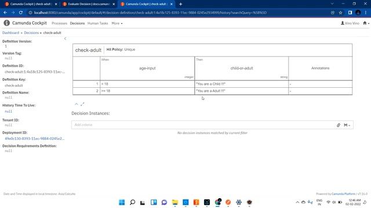This screenshot has width=371, height=208.
Task: Maximize the decision table view
Action: click(x=82, y=104)
